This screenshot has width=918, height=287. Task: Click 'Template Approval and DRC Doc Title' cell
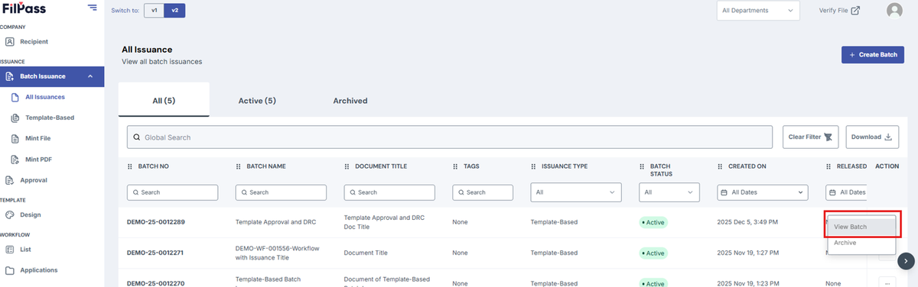[x=384, y=222]
